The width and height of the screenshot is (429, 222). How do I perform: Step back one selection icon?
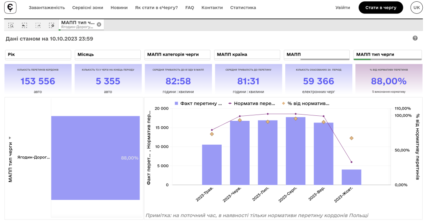(24, 26)
